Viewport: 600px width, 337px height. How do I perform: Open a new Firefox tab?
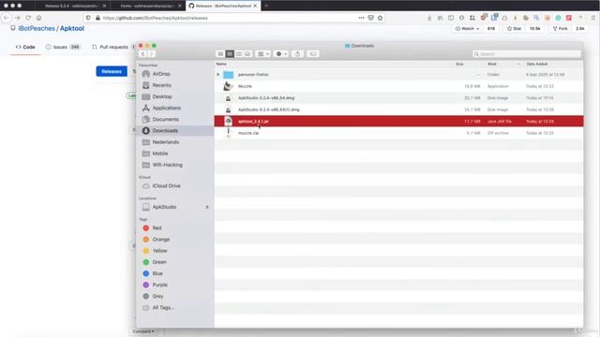click(x=266, y=6)
